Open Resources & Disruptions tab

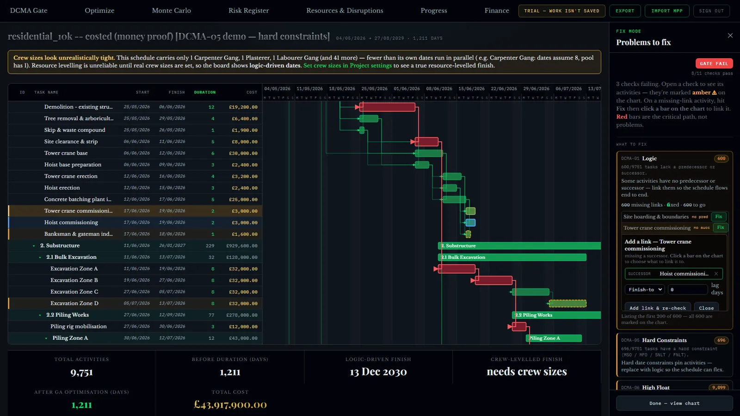click(x=345, y=11)
